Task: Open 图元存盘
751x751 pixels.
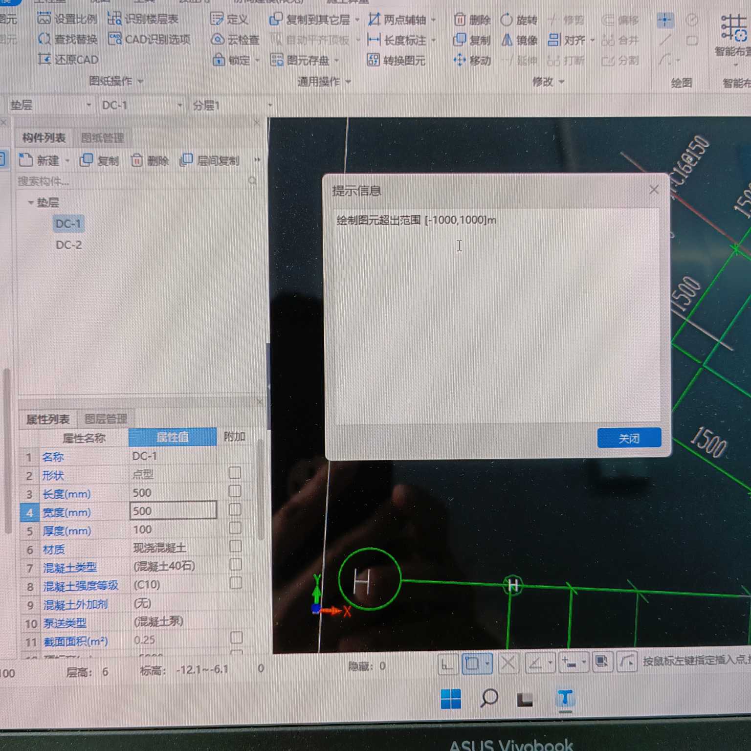Action: pos(304,60)
